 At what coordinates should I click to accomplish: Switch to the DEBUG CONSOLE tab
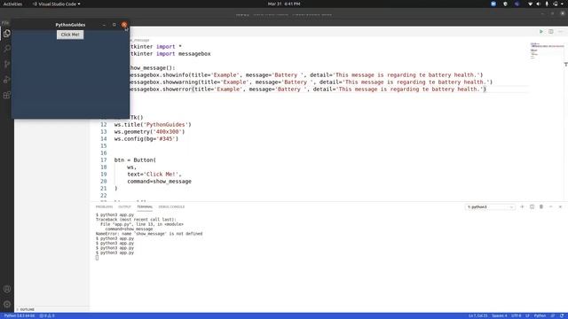(x=171, y=206)
